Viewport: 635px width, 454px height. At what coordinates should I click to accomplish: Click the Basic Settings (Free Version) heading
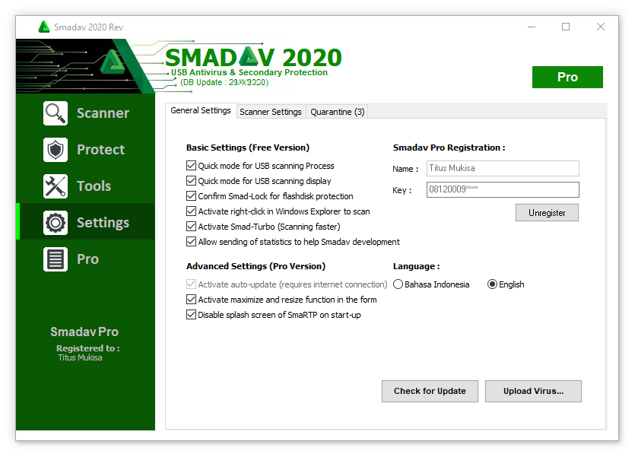point(248,148)
